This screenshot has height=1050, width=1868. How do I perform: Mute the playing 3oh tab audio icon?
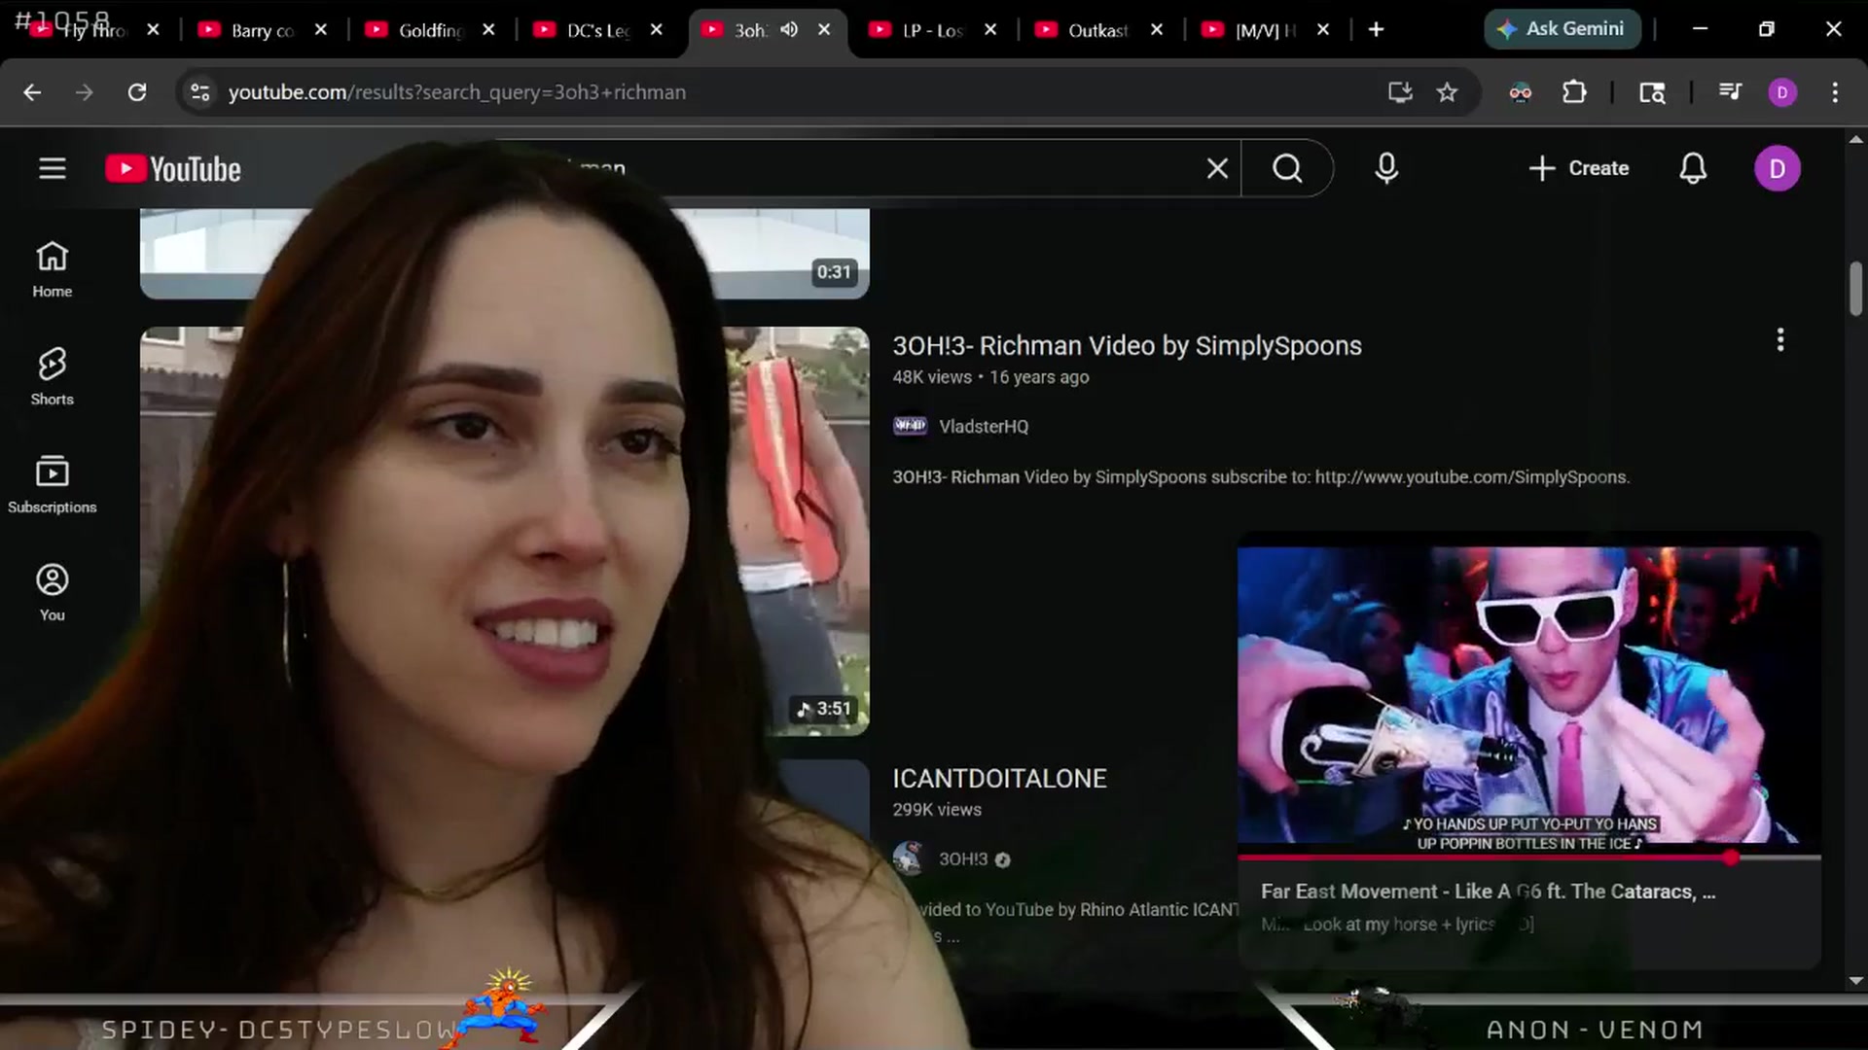coord(789,29)
